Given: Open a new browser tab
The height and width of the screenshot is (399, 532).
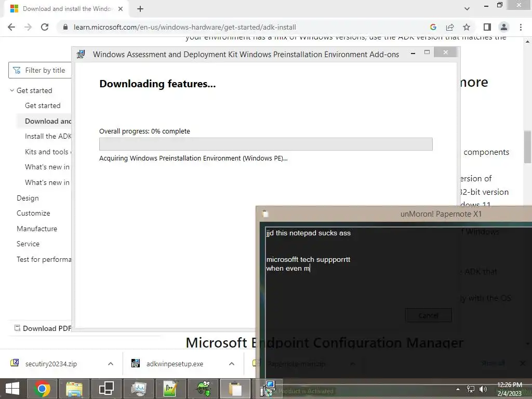Looking at the screenshot, I should 140,9.
